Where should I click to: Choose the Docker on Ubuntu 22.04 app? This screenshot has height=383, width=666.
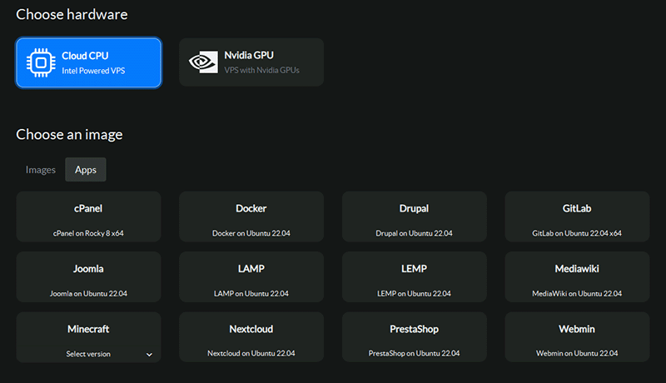point(251,216)
